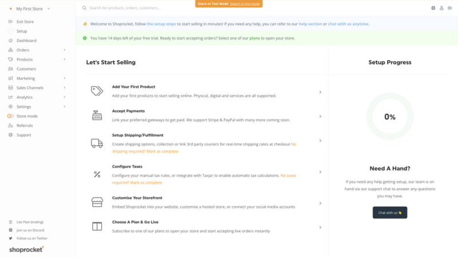
Task: Click the Sales Channels store icon
Action: (10, 88)
